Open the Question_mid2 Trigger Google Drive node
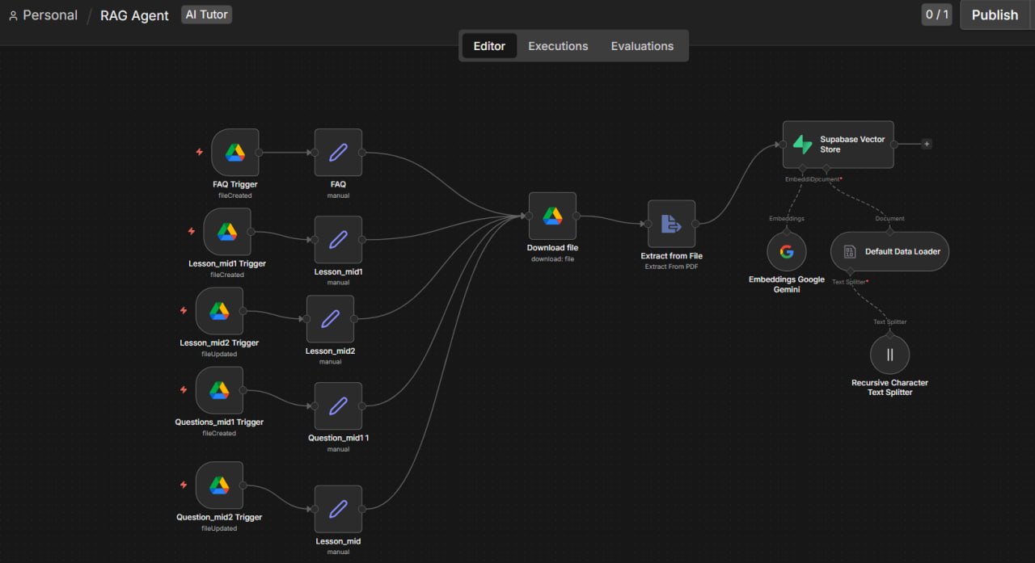Screen dimensions: 1035x563 pyautogui.click(x=219, y=485)
